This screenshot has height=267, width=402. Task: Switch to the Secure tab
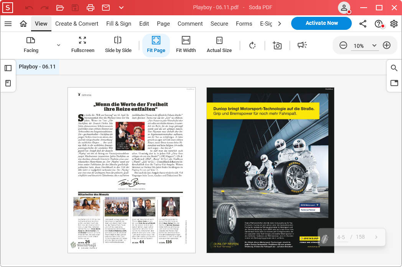[219, 24]
